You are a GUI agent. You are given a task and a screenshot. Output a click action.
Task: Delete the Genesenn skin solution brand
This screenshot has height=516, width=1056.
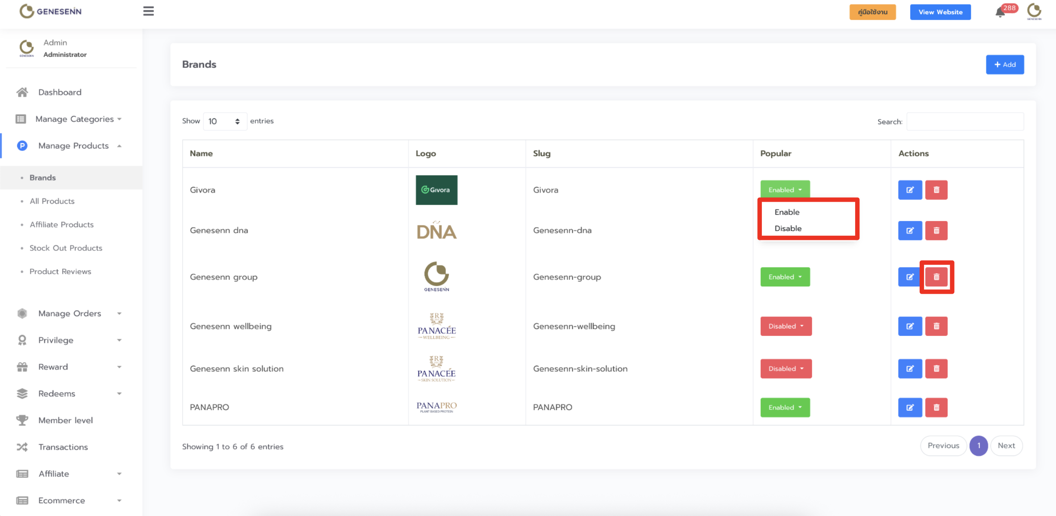point(936,369)
